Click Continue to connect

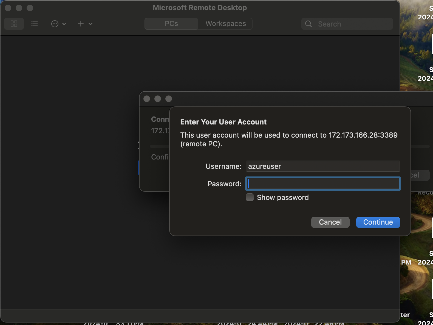tap(378, 222)
